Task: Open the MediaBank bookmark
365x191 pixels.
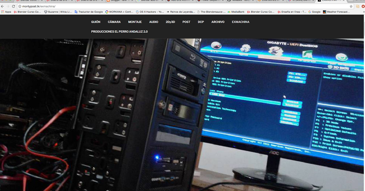Action: point(236,12)
